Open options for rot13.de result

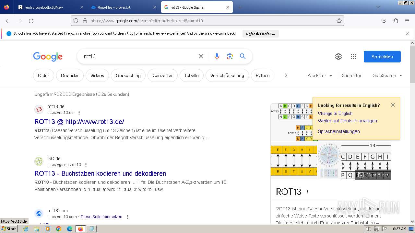tap(79, 113)
